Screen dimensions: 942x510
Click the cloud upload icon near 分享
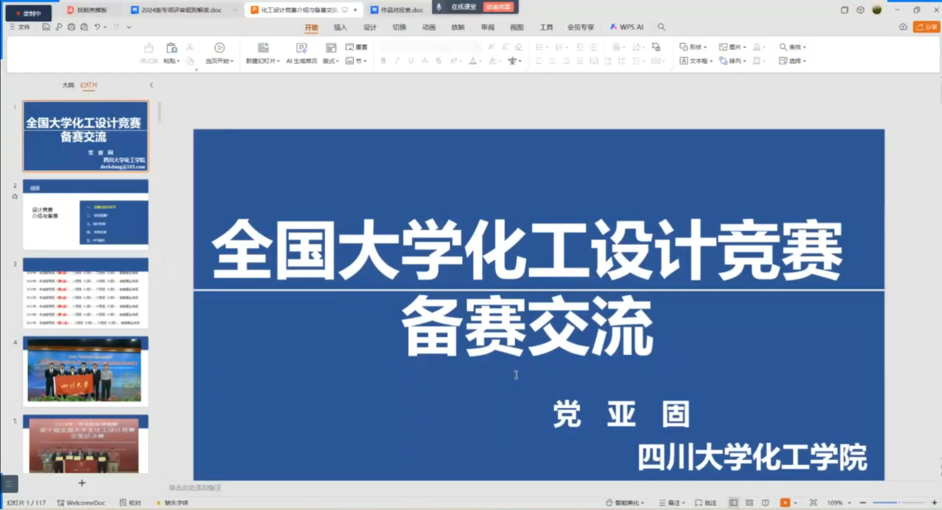pos(903,27)
